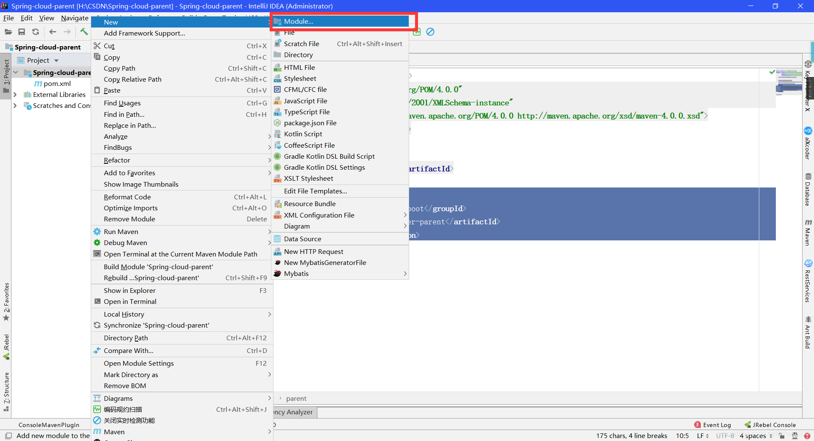Open the Event Log
Viewport: 814px width, 441px height.
point(712,425)
